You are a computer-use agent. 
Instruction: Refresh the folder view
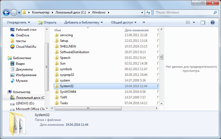click(148, 13)
